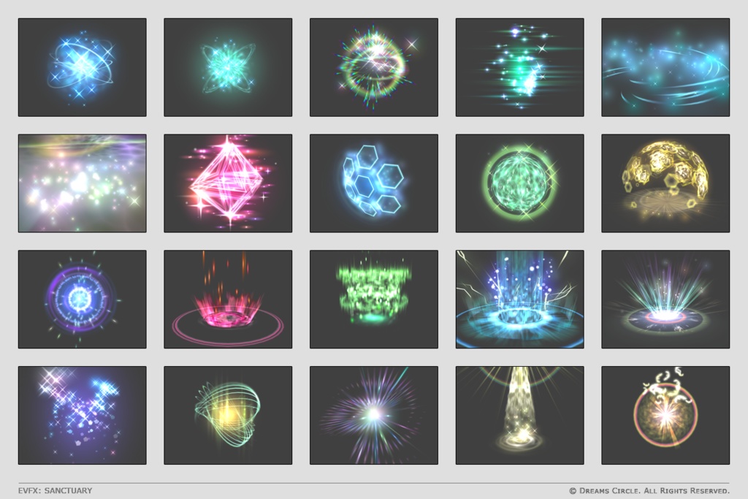748x499 pixels.
Task: Select the golden hexagon dome thumbnail
Action: 665,183
